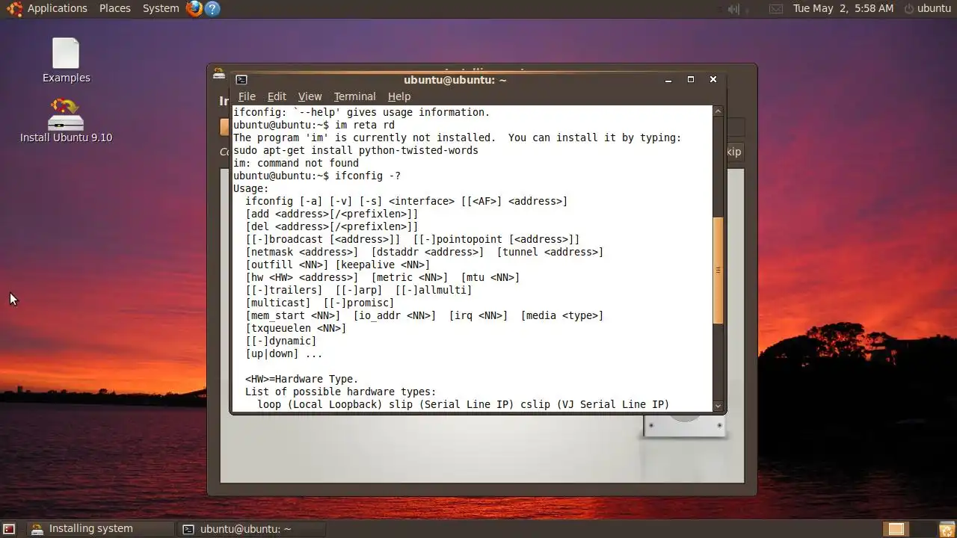
Task: Click the '[up|down] ...' usage line
Action: pyautogui.click(x=284, y=353)
